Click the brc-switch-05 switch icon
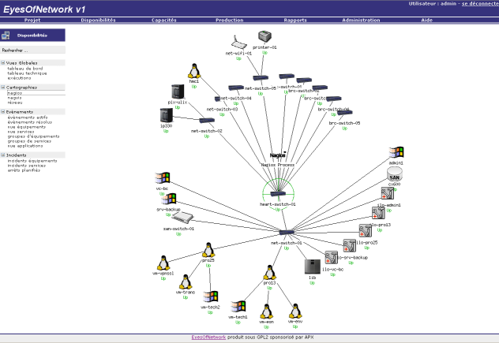The height and width of the screenshot is (343, 499). coord(345,112)
